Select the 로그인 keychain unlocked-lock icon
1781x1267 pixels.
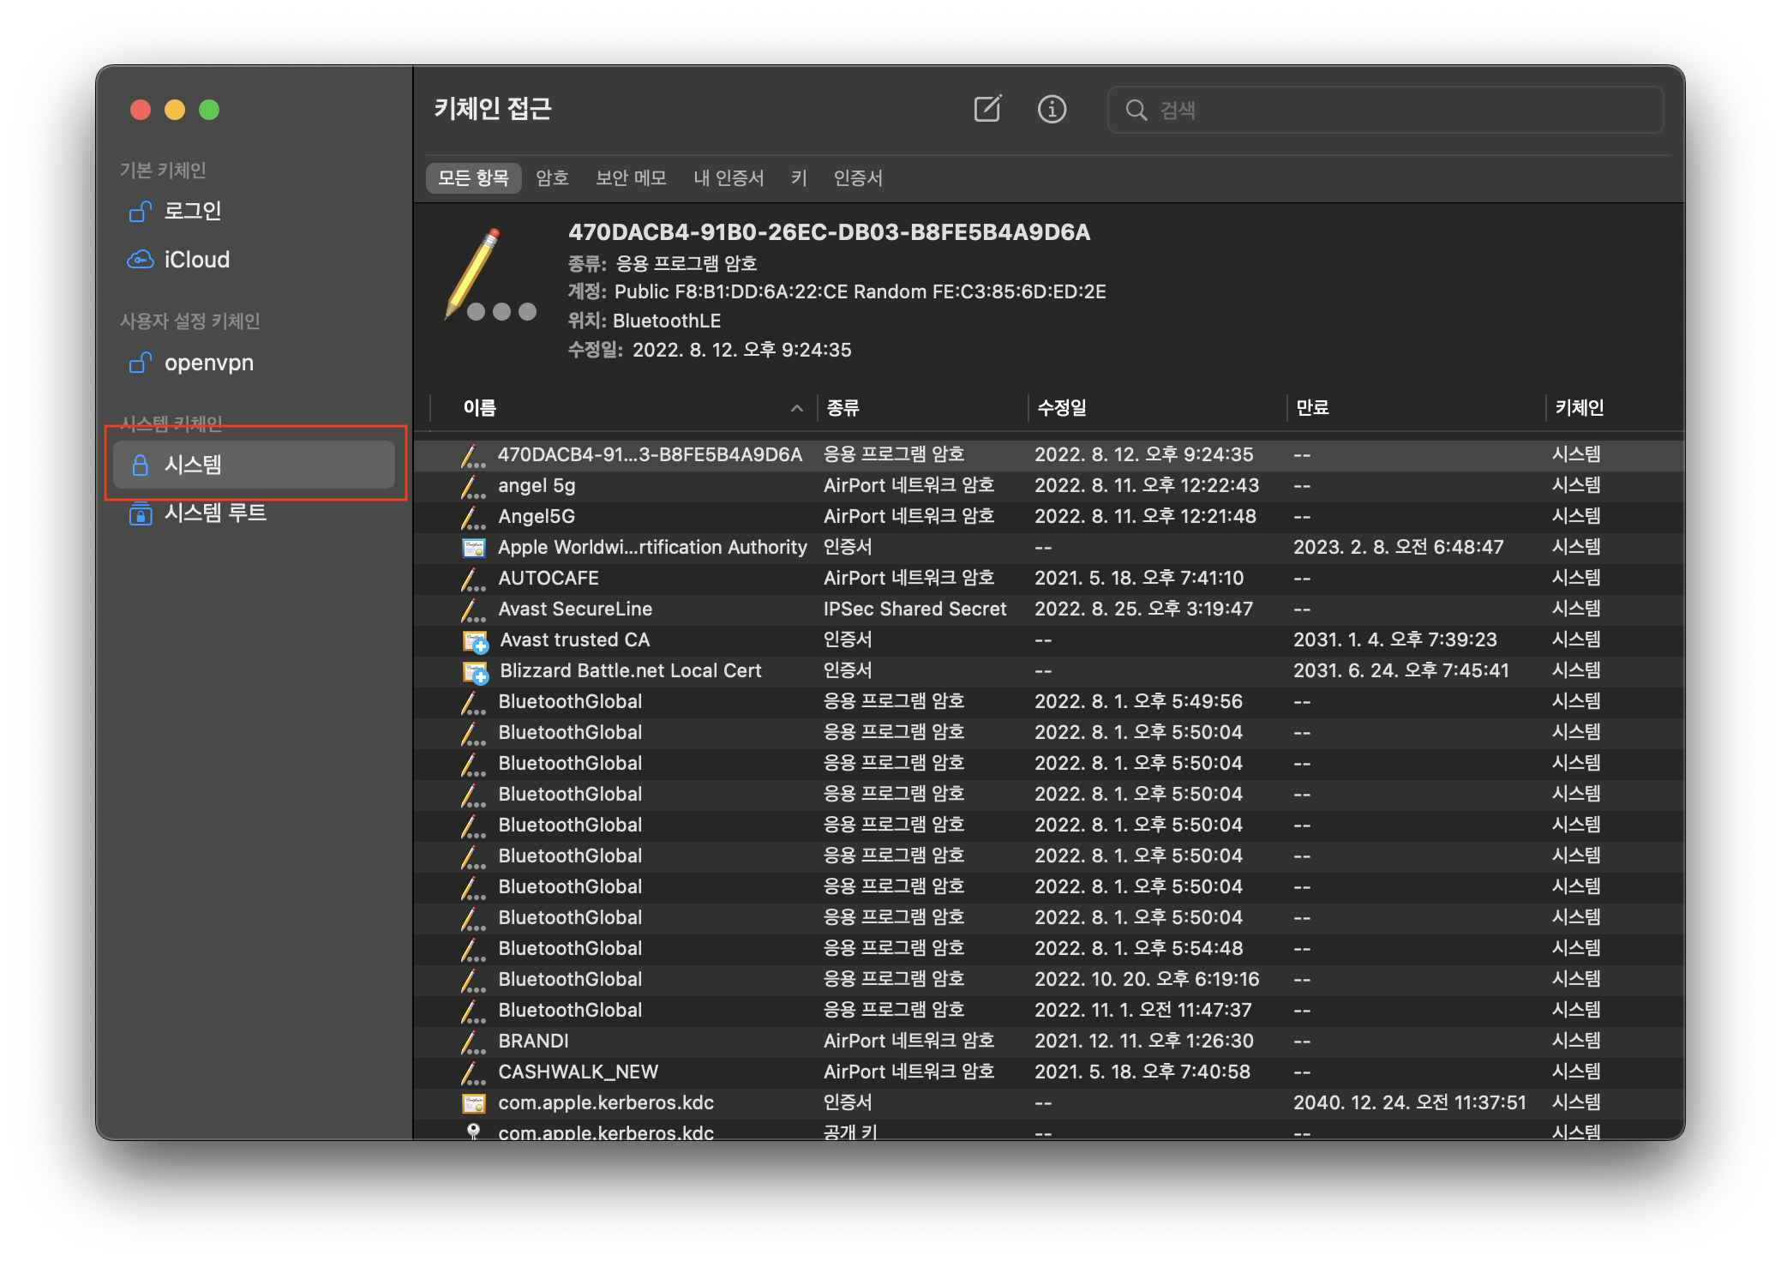click(140, 211)
